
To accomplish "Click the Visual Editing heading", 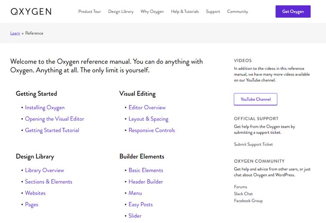I will tap(138, 94).
